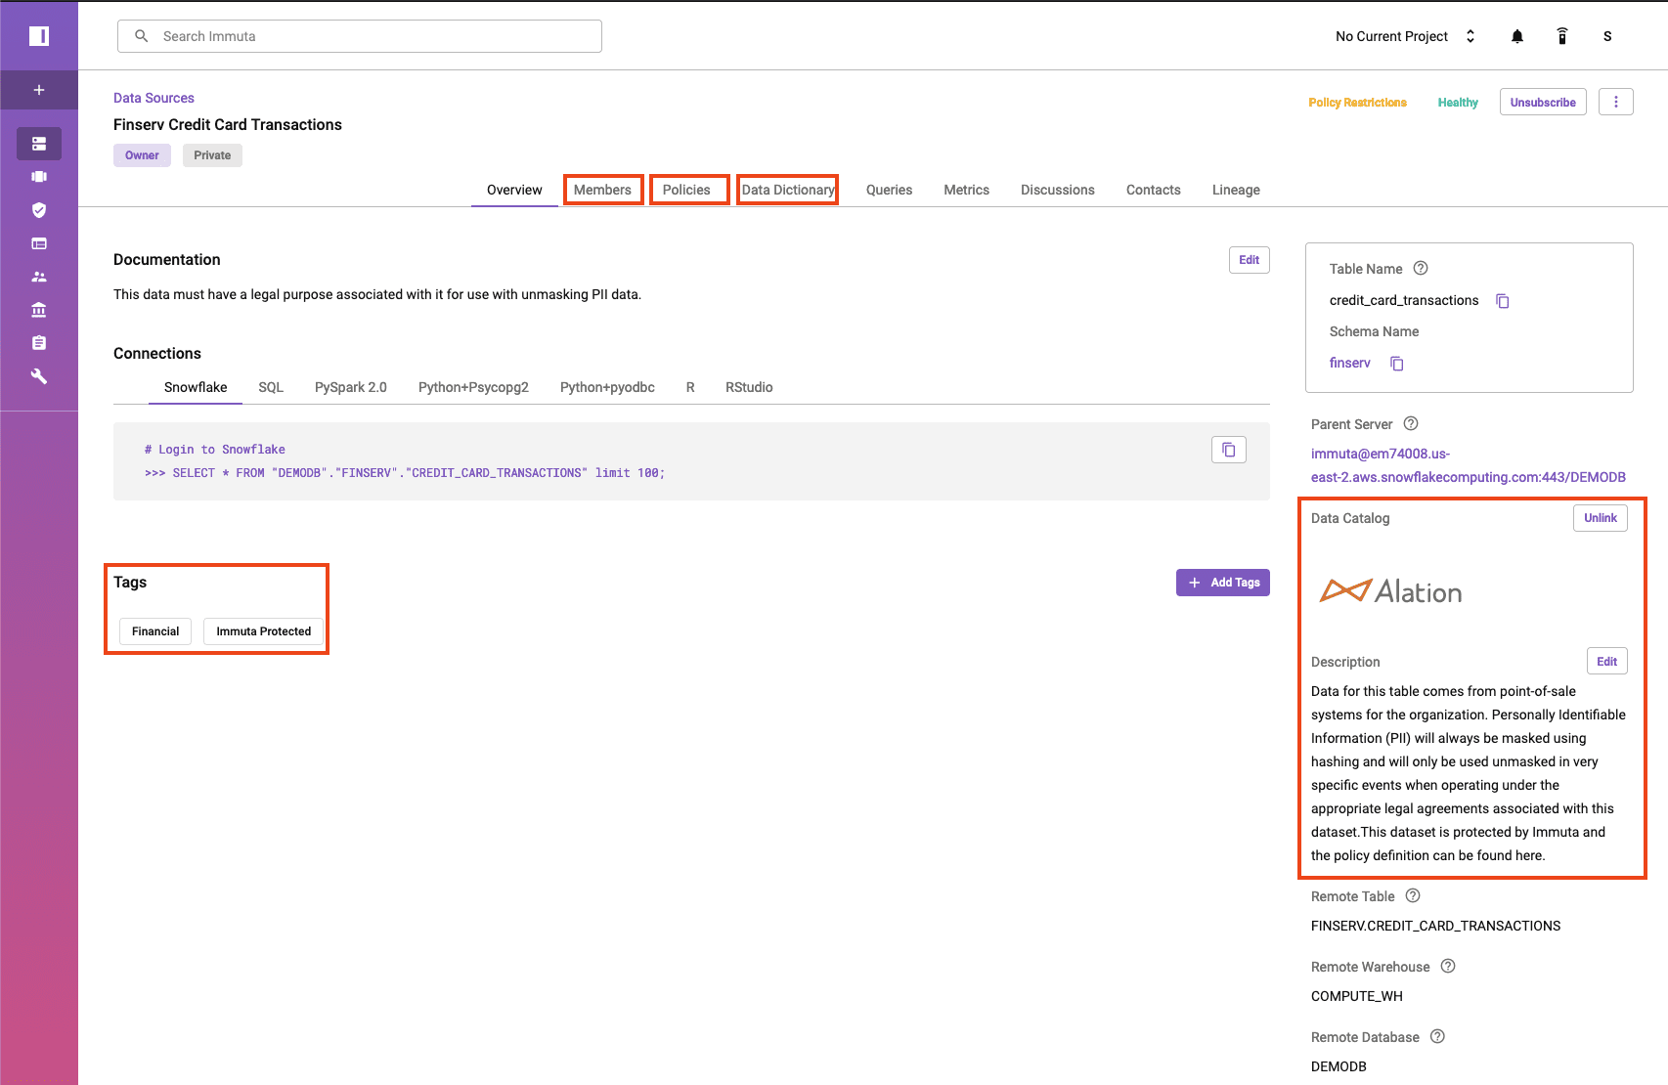
Task: Open the No Current Project selector
Action: coord(1404,36)
